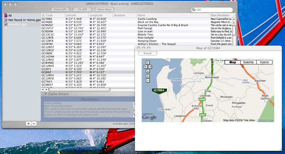Click the All collection icon in sidebar
Screen dimensions: 285x154
6,15
